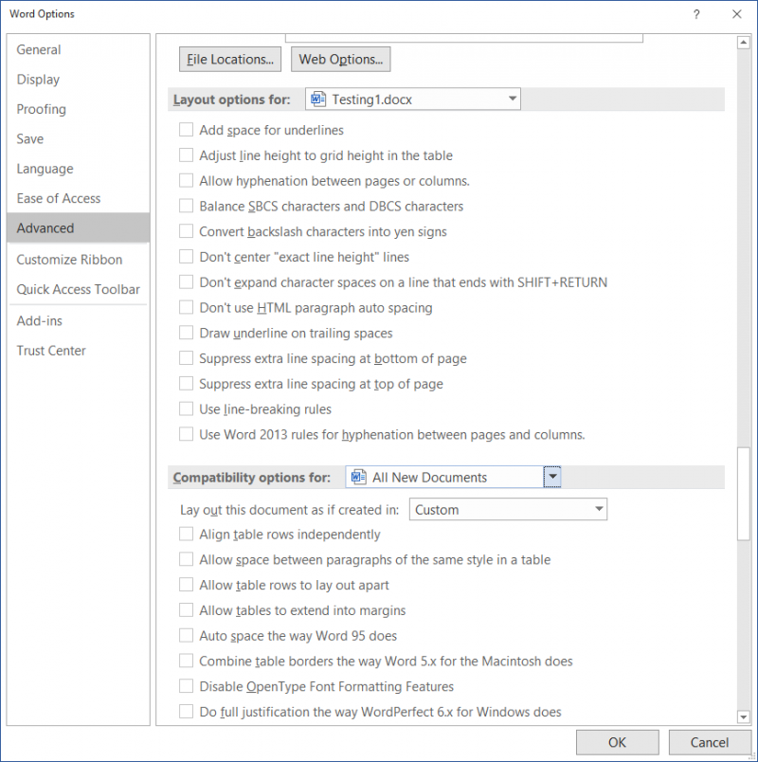Image resolution: width=758 pixels, height=762 pixels.
Task: Check Disable OpenType Font Formatting Features
Action: coord(187,685)
